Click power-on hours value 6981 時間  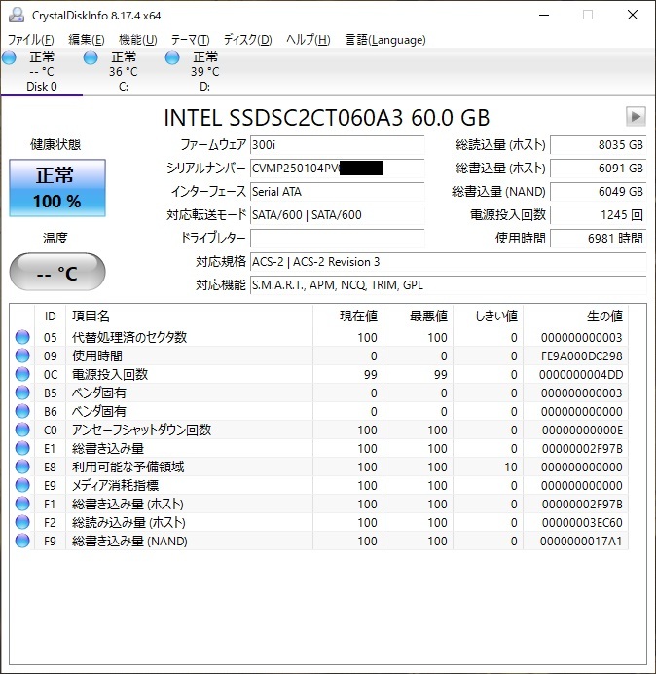point(598,238)
